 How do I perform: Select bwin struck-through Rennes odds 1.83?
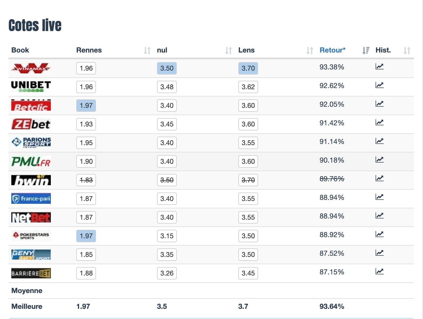pyautogui.click(x=86, y=180)
